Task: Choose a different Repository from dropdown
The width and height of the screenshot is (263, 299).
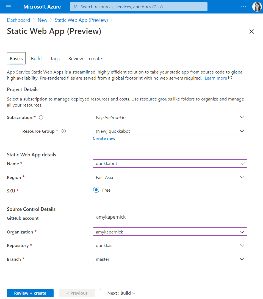Action: 170,245
